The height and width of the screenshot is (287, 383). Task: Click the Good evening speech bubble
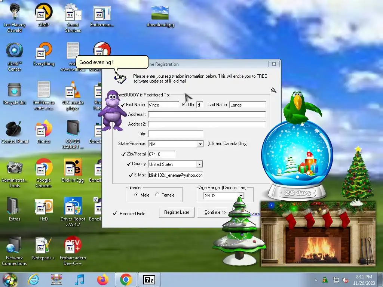[112, 62]
